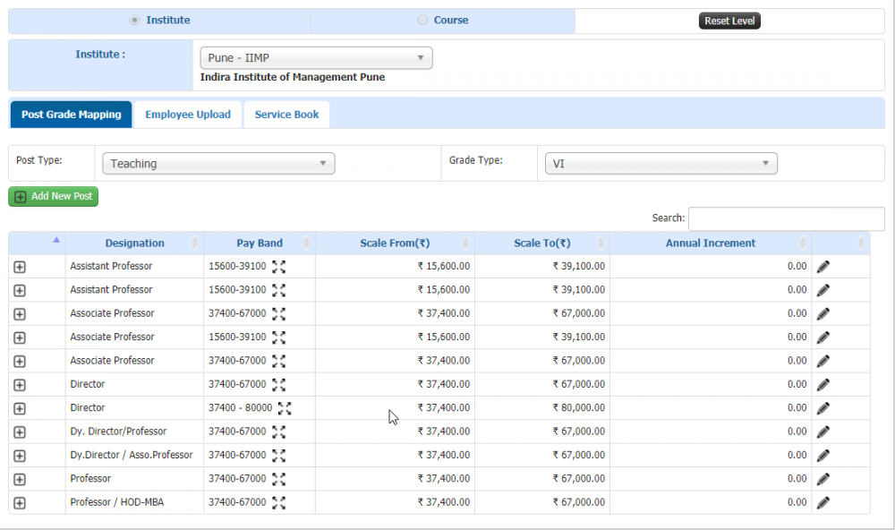Expand the Director 37400 - 80000 row
Screen dimensions: 895x530
[20, 408]
